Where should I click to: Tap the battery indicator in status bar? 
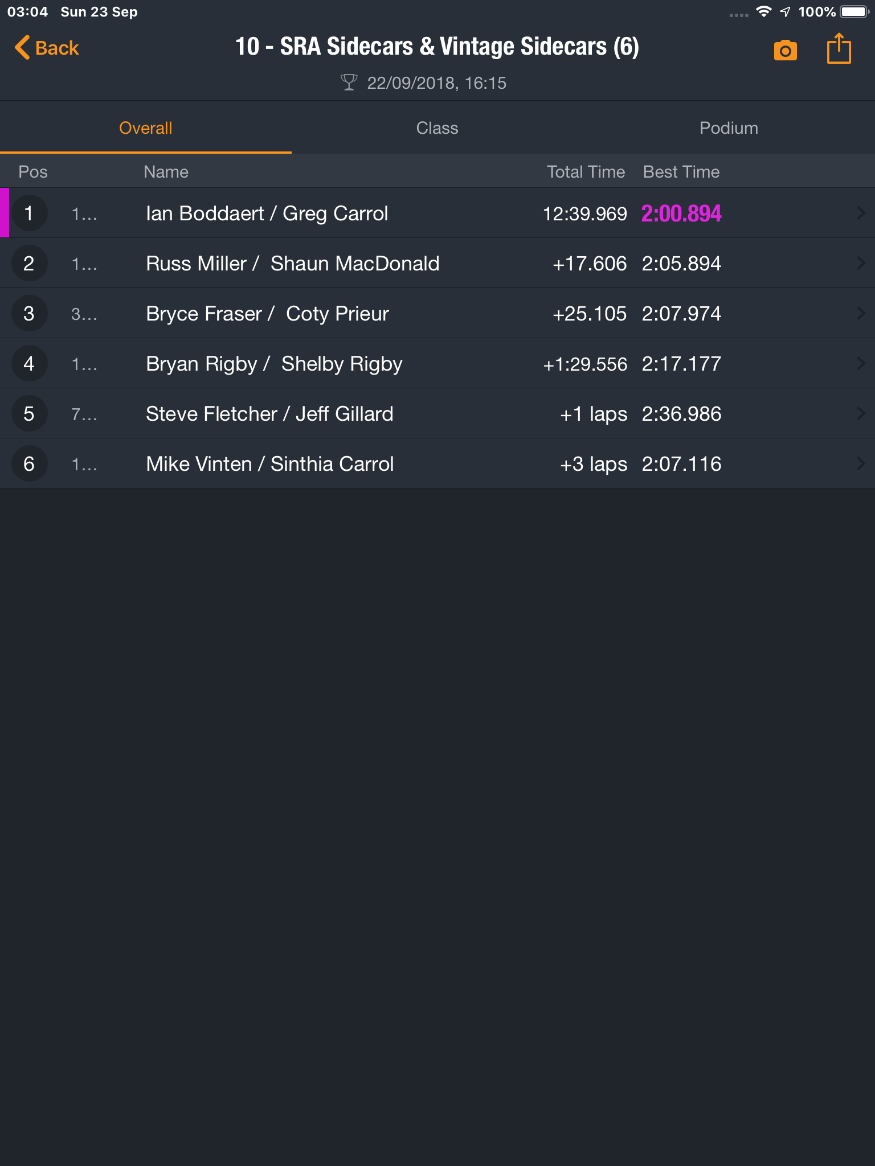(x=854, y=11)
